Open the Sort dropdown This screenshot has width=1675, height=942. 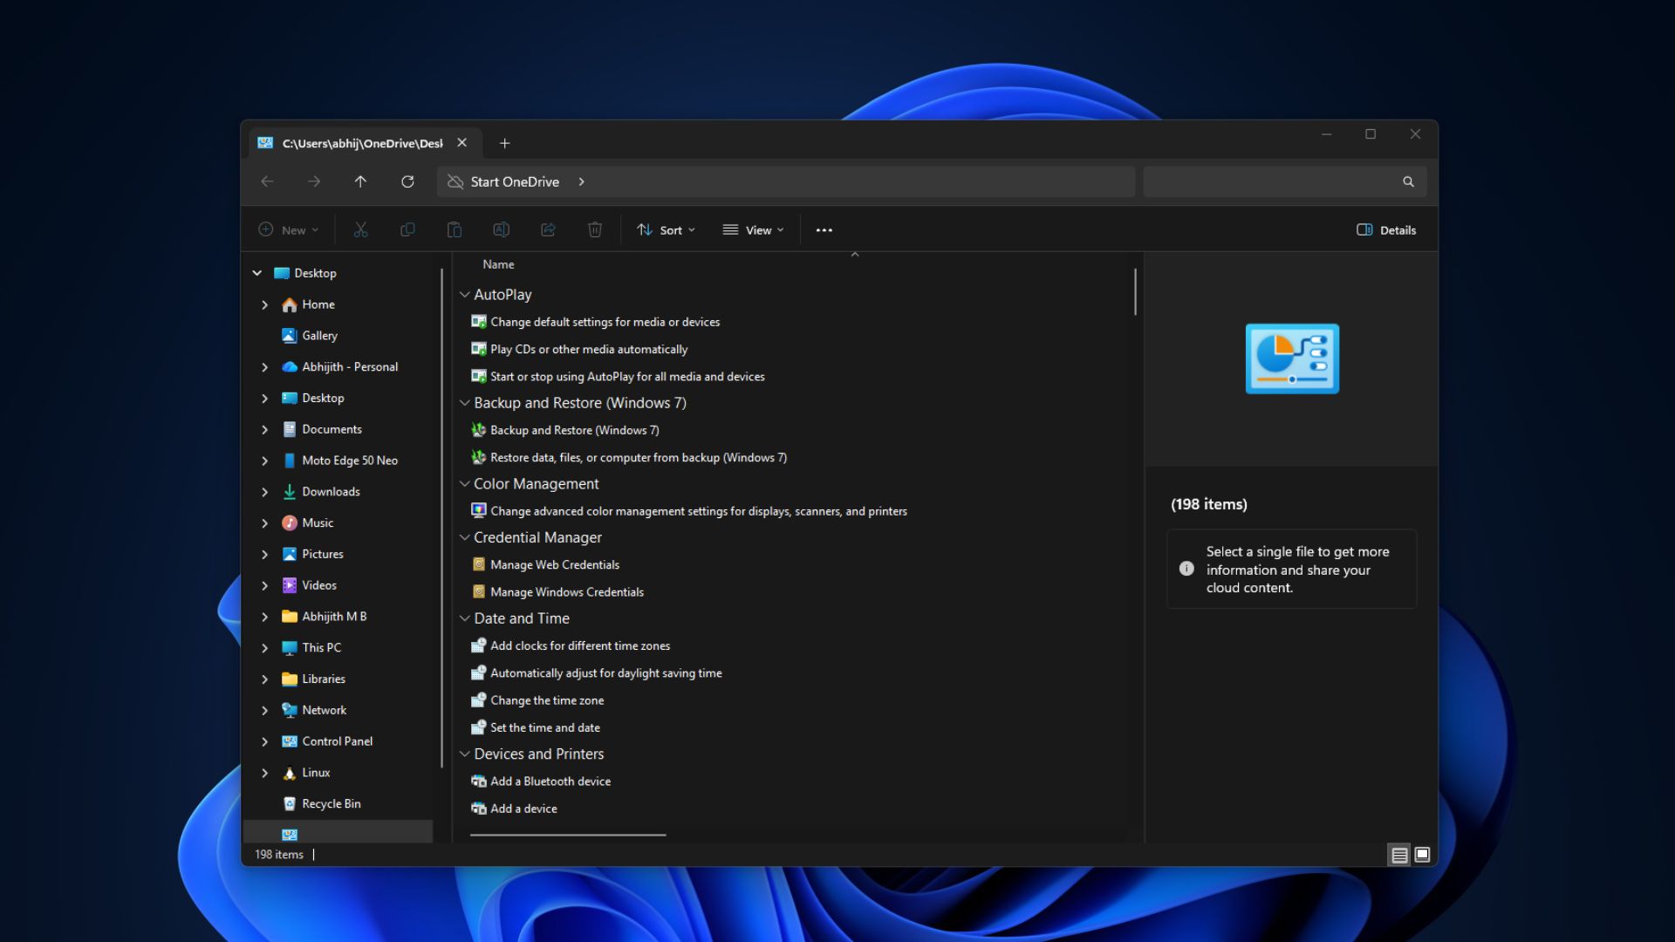pyautogui.click(x=666, y=230)
